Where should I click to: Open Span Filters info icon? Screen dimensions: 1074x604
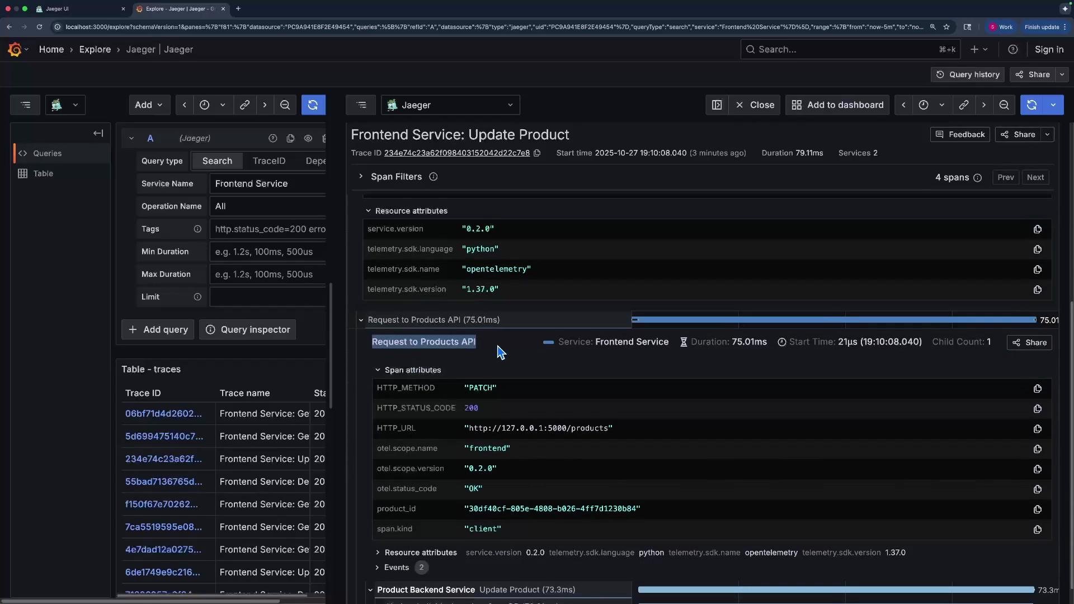[433, 177]
